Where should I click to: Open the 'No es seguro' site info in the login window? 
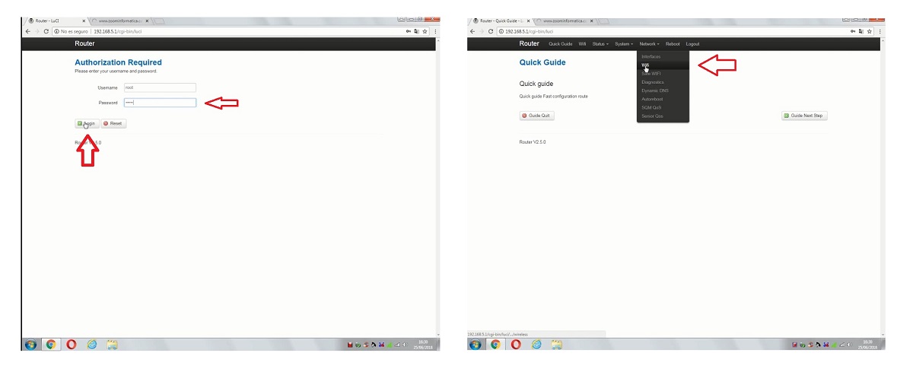71,31
